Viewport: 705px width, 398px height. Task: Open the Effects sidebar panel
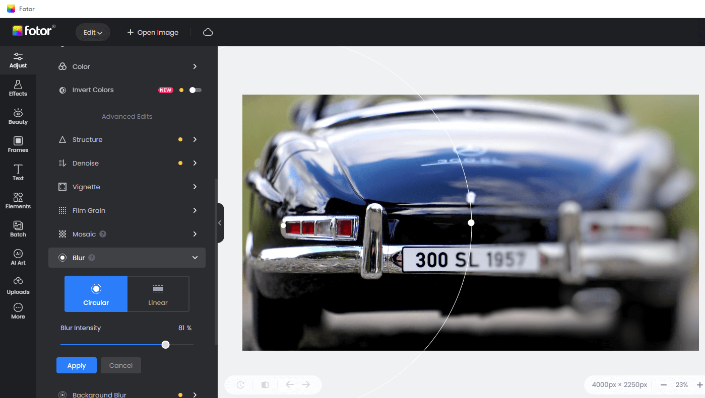[18, 89]
